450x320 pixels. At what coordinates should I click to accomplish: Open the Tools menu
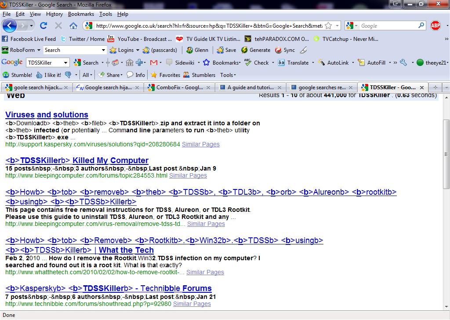coord(105,14)
